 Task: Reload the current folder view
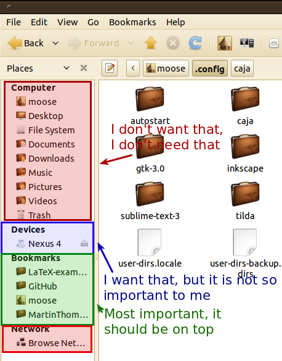click(195, 43)
